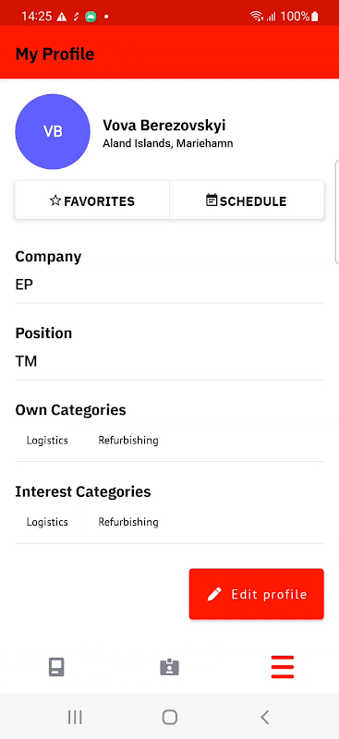The height and width of the screenshot is (739, 339).
Task: Tap the Android back navigation button
Action: (264, 718)
